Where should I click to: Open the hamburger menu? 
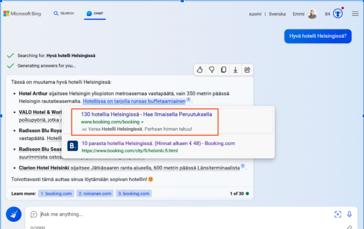click(x=355, y=13)
